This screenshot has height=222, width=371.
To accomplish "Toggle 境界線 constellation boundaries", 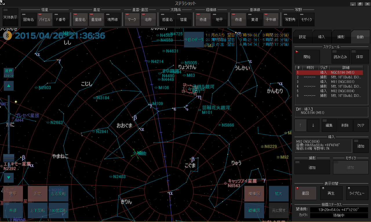I will [113, 20].
